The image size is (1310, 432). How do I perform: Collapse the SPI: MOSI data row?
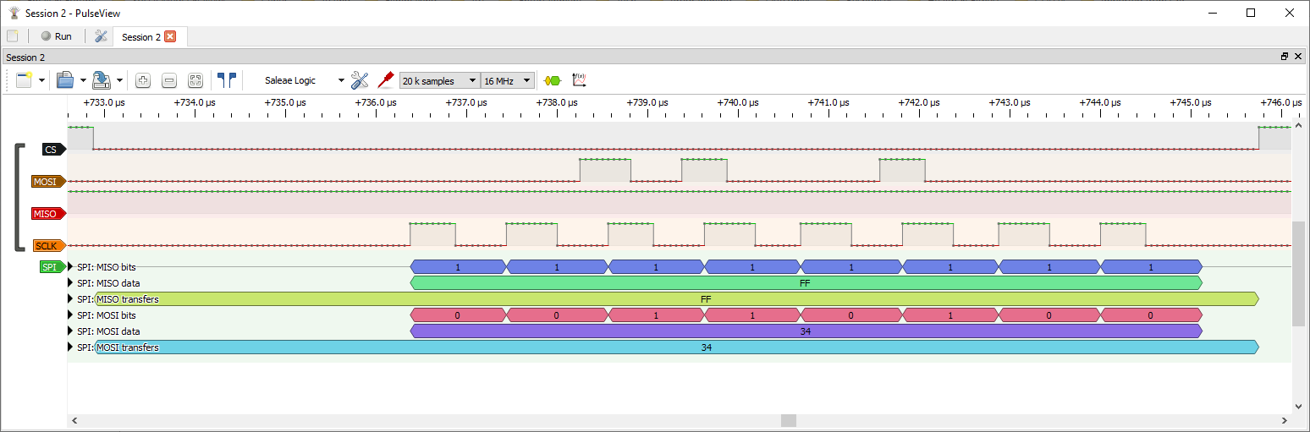click(x=71, y=331)
